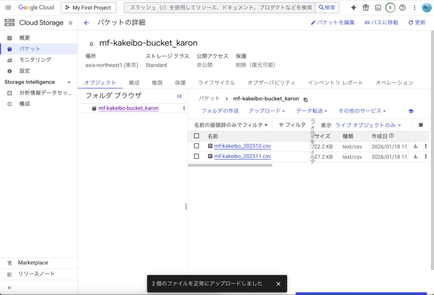Switch to the 権限 tab
Screen dimensions: 434x295
[x=157, y=83]
